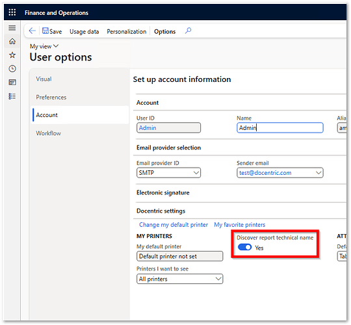Image resolution: width=351 pixels, height=325 pixels.
Task: Open the app launcher waffle icon
Action: [x=12, y=12]
